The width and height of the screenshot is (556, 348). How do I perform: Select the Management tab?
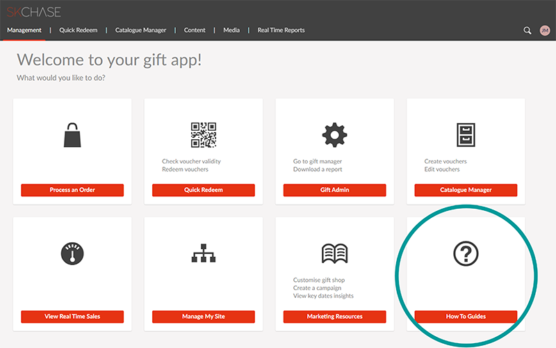point(24,30)
